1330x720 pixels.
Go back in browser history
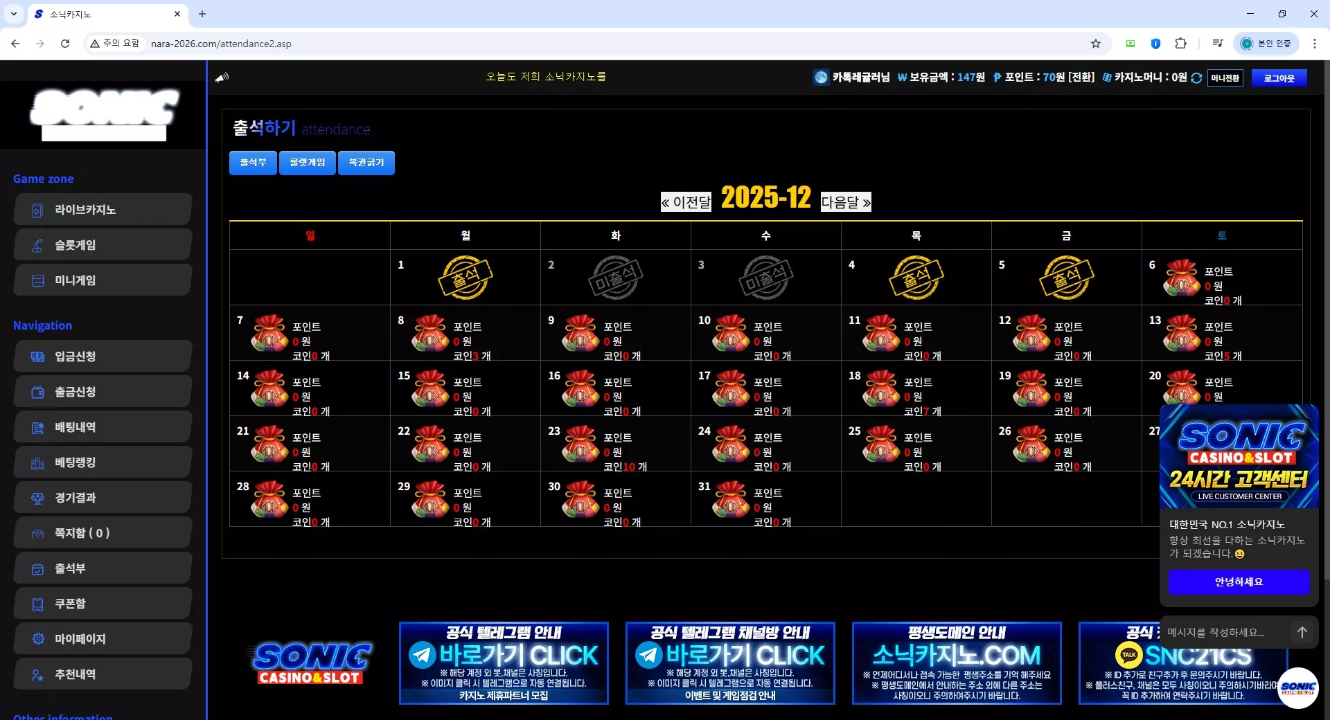[x=15, y=44]
